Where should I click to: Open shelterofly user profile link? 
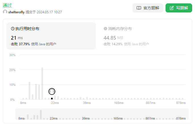point(16,12)
